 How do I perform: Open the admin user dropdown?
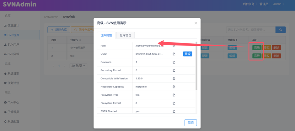click(x=279, y=4)
